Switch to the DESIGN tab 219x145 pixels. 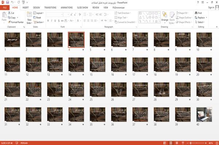pyautogui.click(x=36, y=8)
